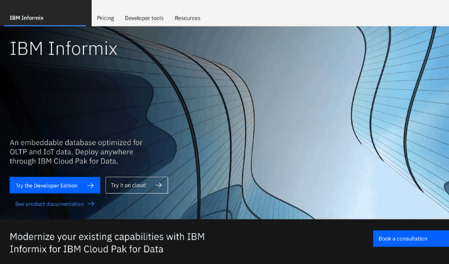The image size is (449, 264).
Task: Click the arrow icon in Try the Developer Edition
Action: (x=90, y=185)
